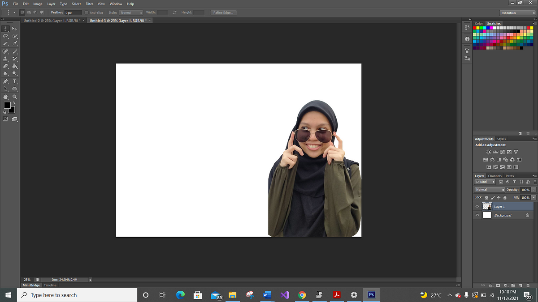Add a Color Balance adjustment
The width and height of the screenshot is (538, 302).
(x=492, y=160)
